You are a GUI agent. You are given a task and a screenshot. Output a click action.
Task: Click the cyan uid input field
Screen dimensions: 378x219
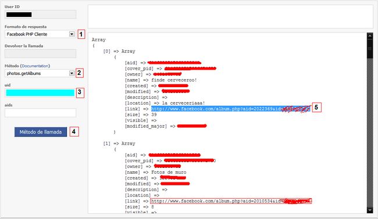40,93
